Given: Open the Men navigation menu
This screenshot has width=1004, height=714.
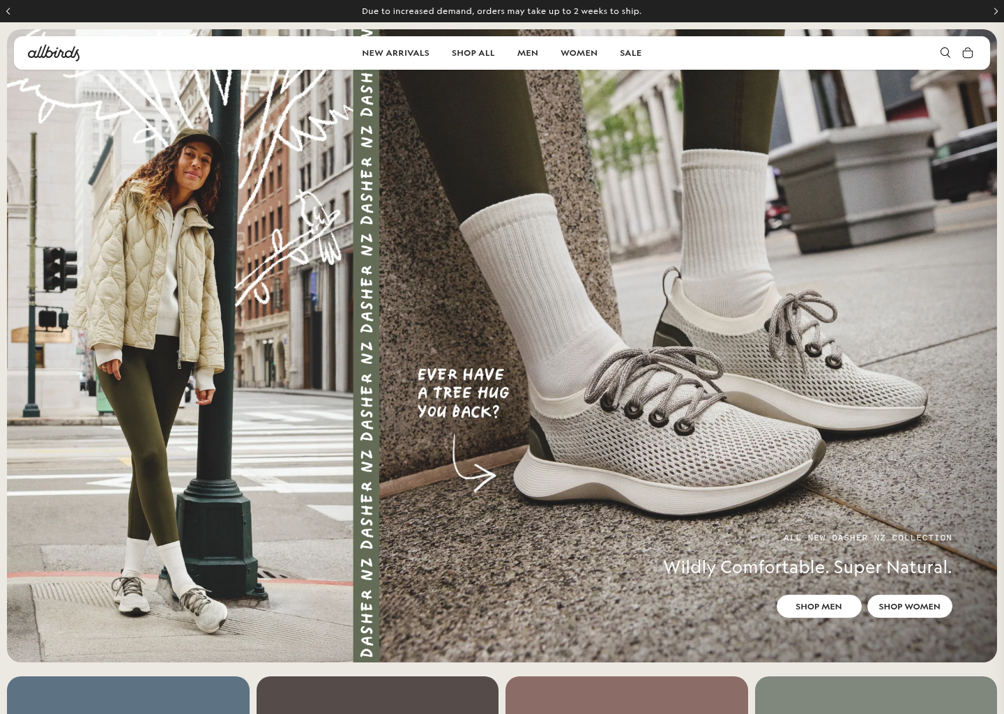Looking at the screenshot, I should (x=527, y=53).
